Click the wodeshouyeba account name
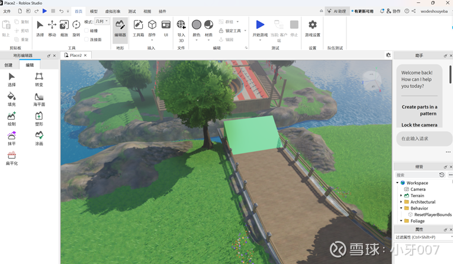 pyautogui.click(x=434, y=11)
